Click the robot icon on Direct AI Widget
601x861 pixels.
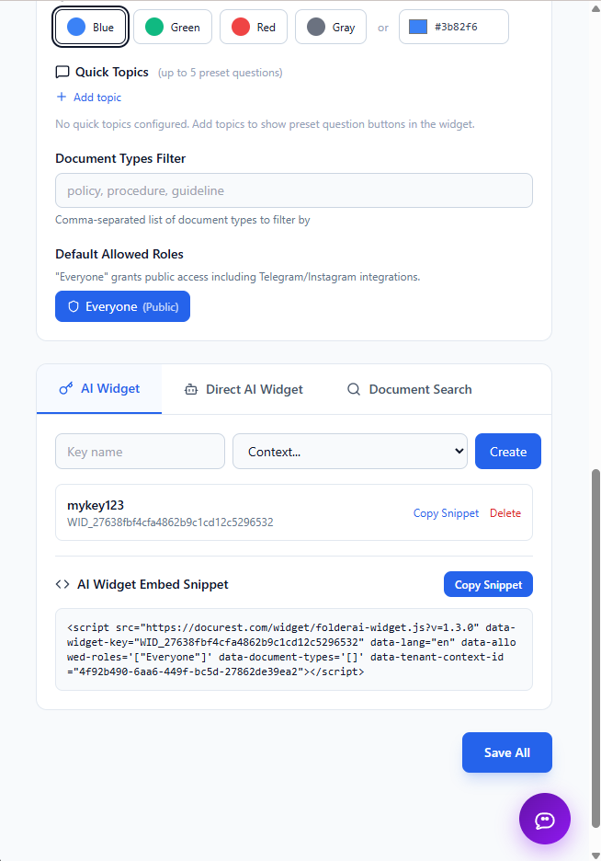(191, 389)
